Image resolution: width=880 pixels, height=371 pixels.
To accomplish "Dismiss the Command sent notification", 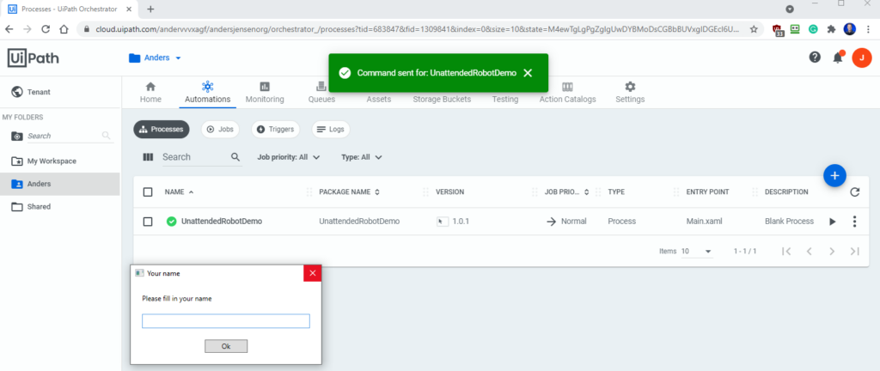I will tap(528, 73).
